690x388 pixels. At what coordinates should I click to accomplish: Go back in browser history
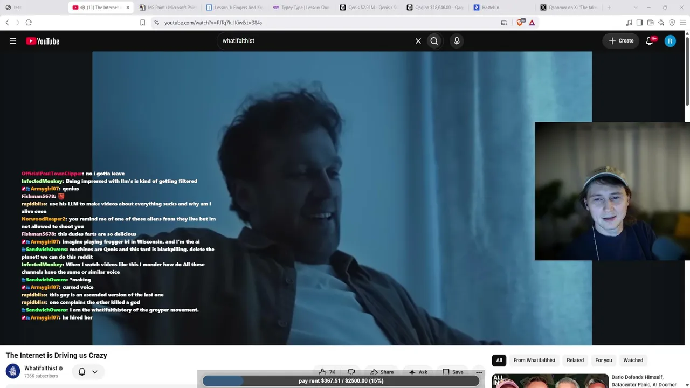(x=7, y=23)
